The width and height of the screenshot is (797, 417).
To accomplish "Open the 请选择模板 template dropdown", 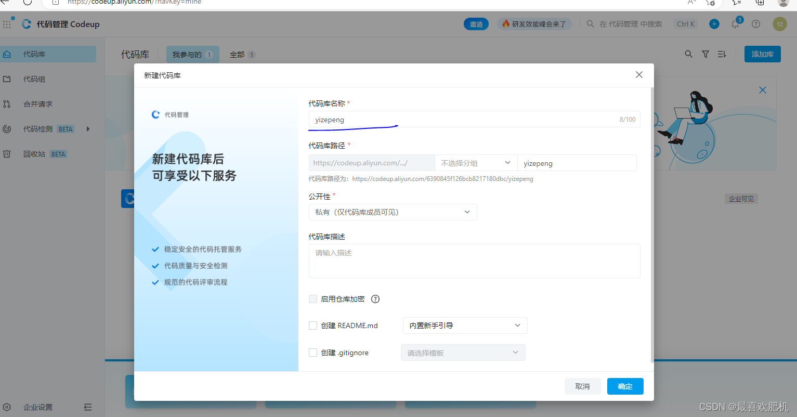I will coord(463,353).
